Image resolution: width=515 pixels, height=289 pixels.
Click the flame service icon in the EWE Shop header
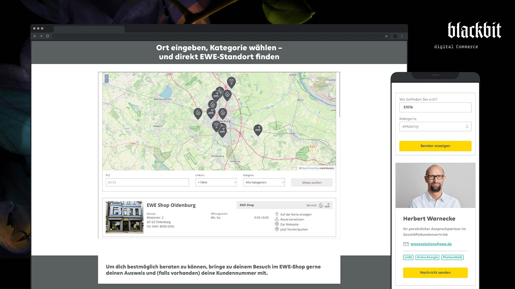[x=321, y=205]
